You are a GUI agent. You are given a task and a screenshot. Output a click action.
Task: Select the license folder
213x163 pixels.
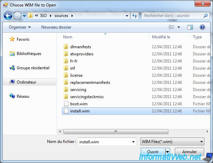pos(76,75)
